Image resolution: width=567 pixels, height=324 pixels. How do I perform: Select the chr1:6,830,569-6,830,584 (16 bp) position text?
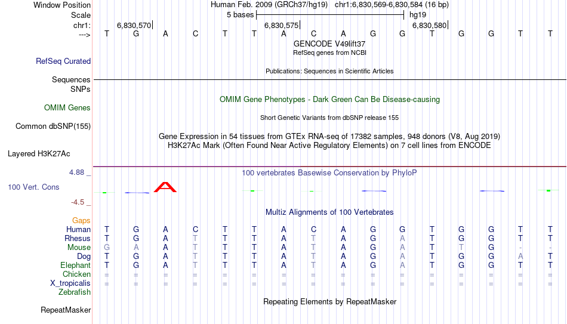click(x=392, y=5)
